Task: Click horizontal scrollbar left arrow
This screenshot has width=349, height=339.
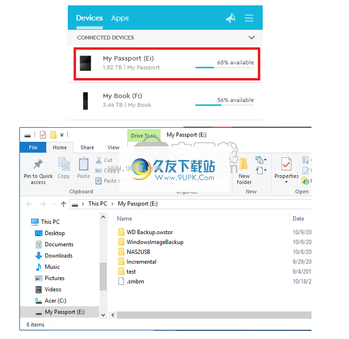Action: coord(113,315)
